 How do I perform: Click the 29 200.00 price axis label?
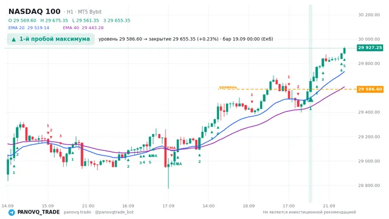(369, 137)
